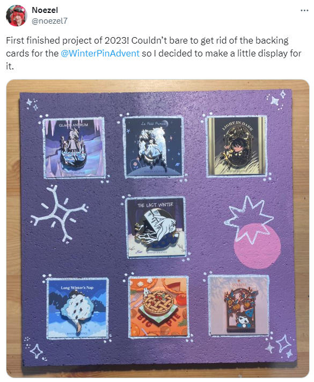This screenshot has height=382, width=314.
Task: Click the outlined eight-point star drawing
Action: (x=248, y=220)
